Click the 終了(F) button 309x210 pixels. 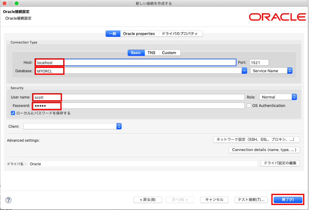point(288,200)
